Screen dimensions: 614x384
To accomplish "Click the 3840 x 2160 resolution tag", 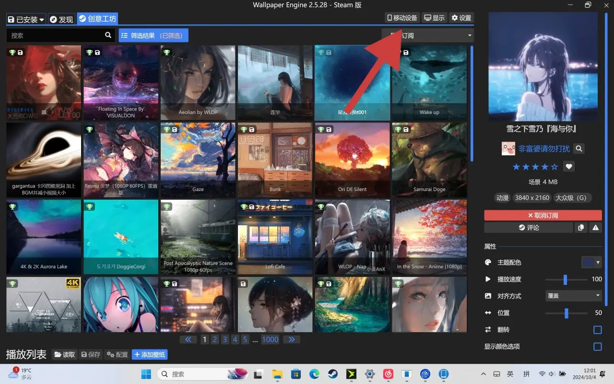I will (x=532, y=198).
